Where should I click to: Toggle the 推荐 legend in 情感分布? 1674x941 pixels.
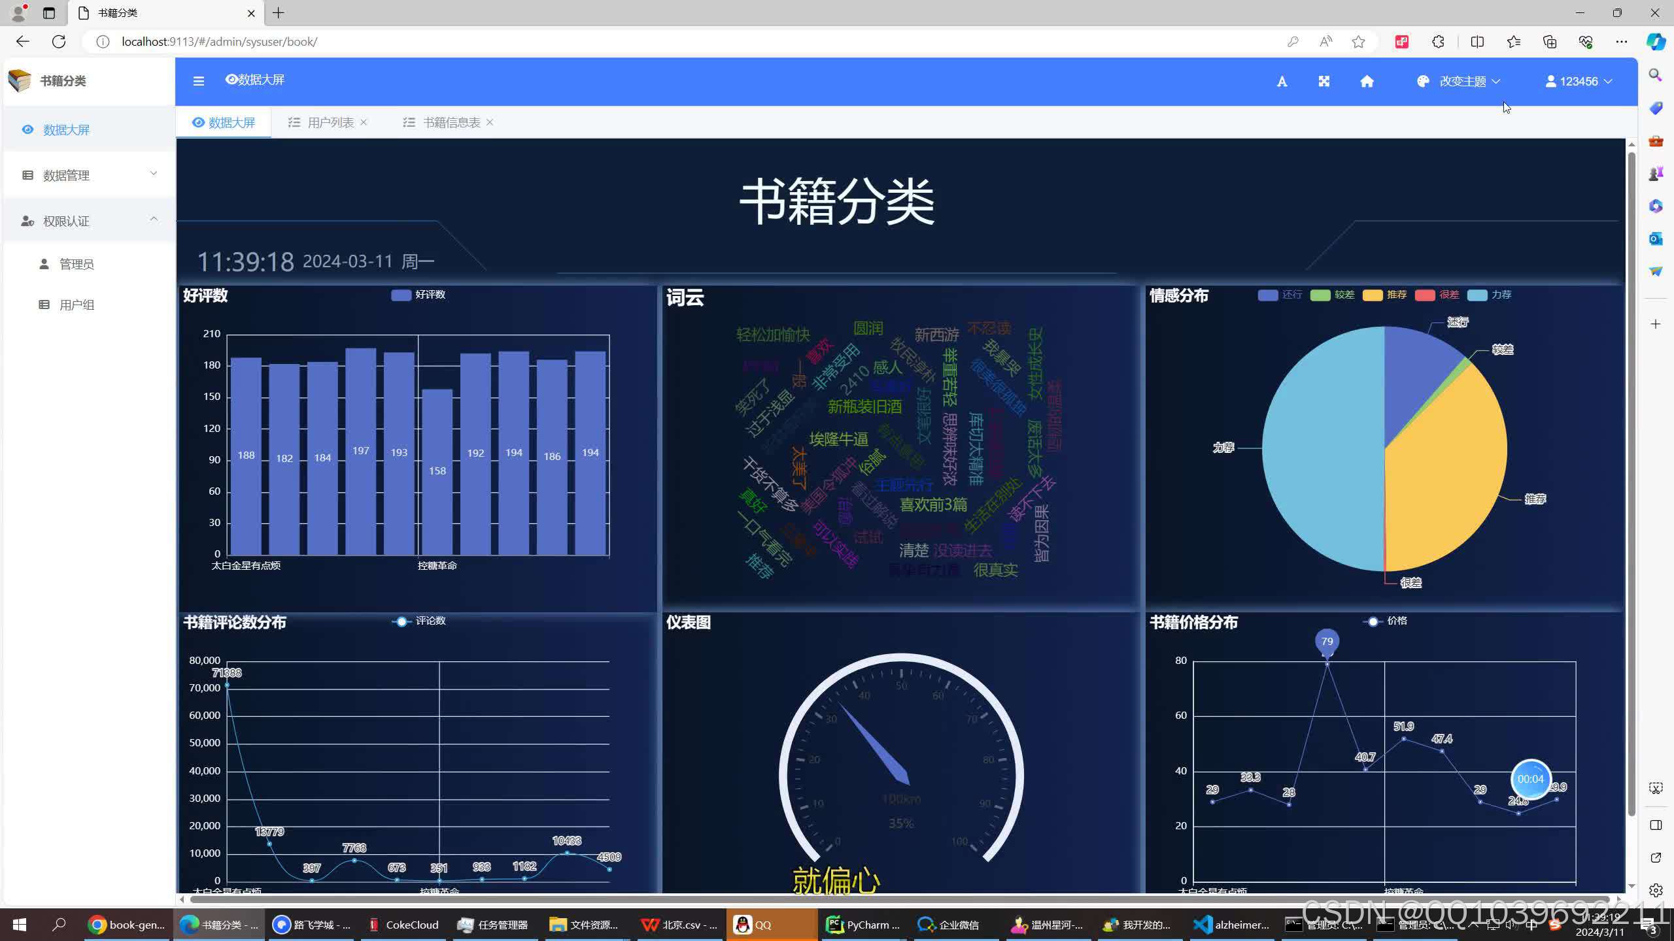[1384, 295]
